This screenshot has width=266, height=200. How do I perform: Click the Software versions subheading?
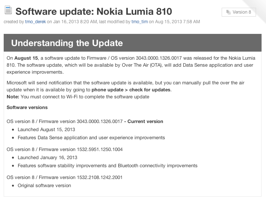pyautogui.click(x=27, y=108)
